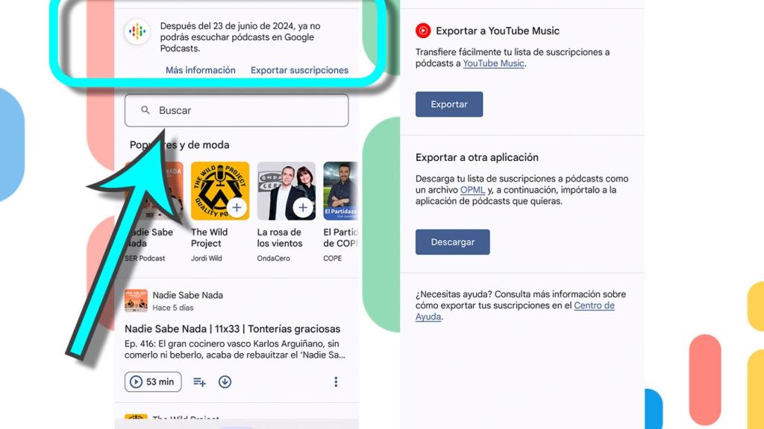Open the YouTube Music link
Screen dimensions: 764x429
coord(494,63)
